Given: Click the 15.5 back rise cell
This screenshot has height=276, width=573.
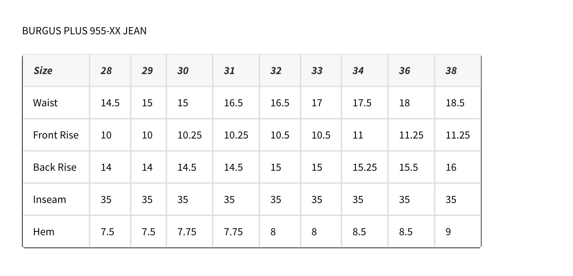Looking at the screenshot, I should pos(408,168).
